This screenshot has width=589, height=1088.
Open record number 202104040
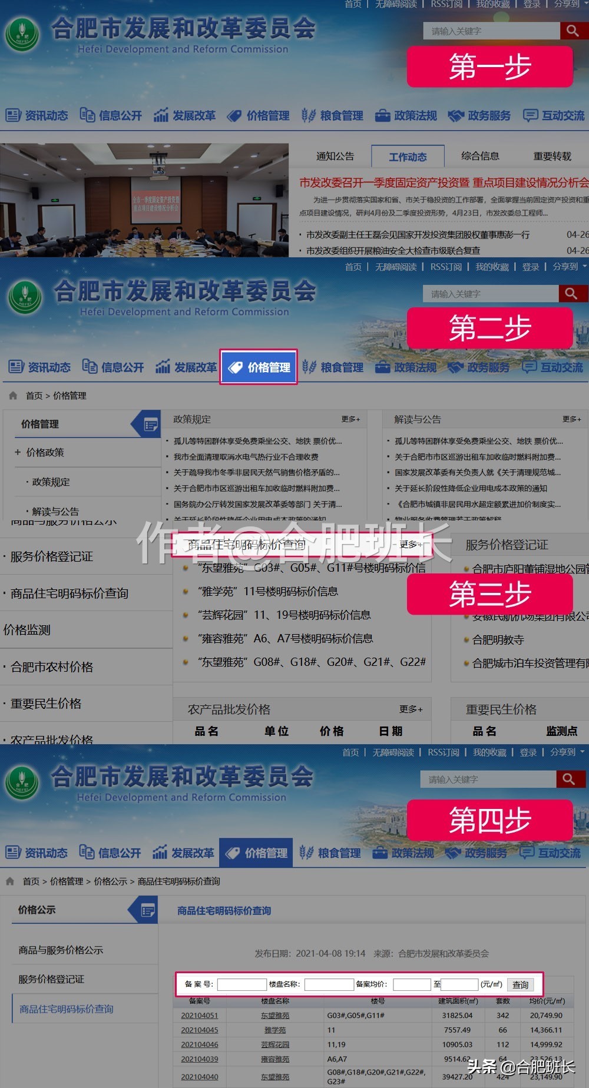pyautogui.click(x=200, y=1077)
